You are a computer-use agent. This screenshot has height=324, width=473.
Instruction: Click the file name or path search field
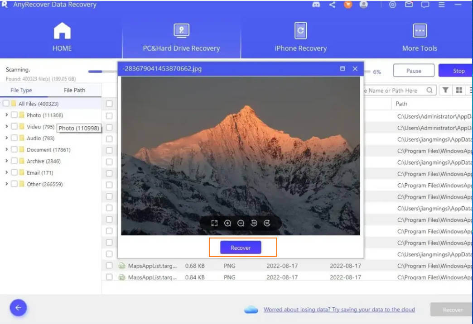click(394, 91)
